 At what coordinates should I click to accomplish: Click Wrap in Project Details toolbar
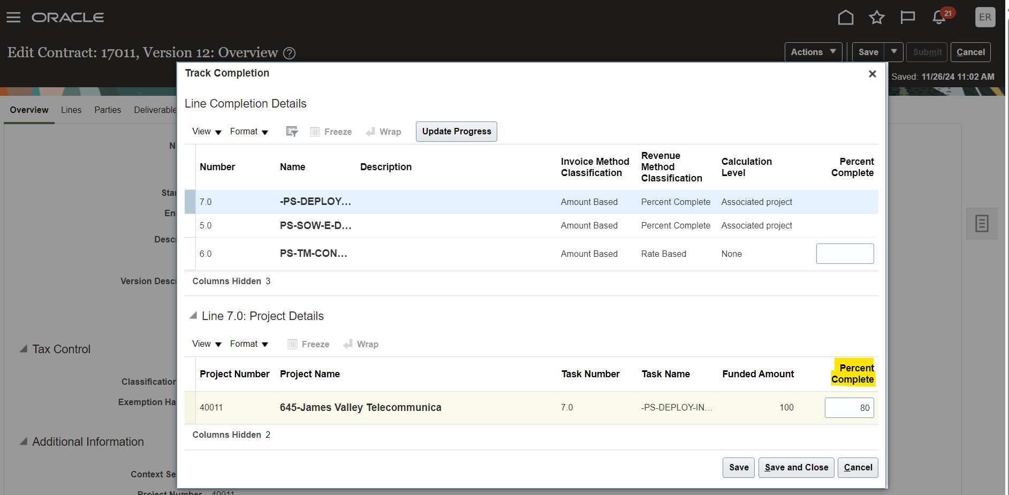click(x=361, y=344)
